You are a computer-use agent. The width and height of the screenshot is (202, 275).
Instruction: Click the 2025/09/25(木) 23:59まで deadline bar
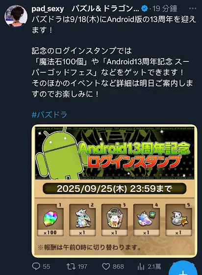(x=114, y=189)
